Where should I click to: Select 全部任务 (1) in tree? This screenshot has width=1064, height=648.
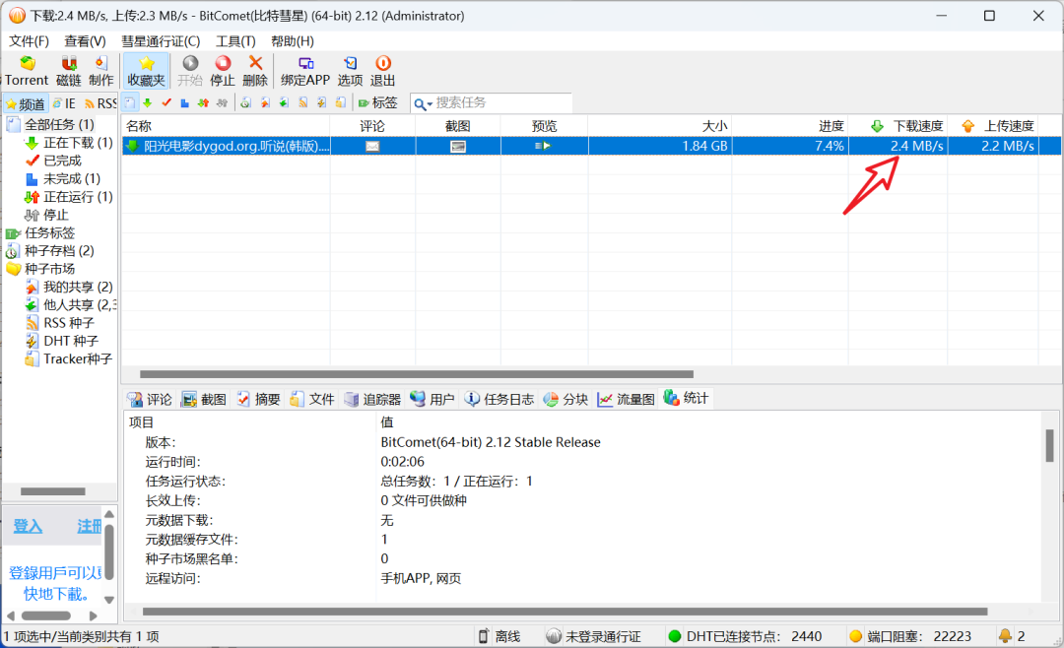(x=60, y=124)
